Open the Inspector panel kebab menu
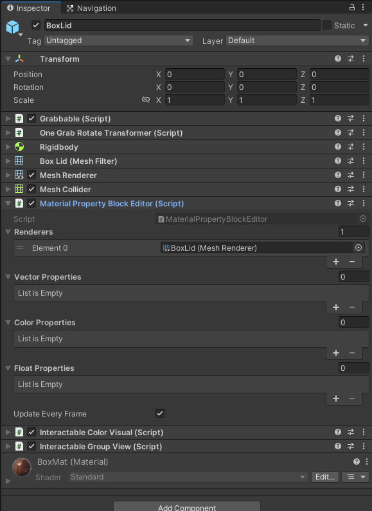 (x=363, y=7)
